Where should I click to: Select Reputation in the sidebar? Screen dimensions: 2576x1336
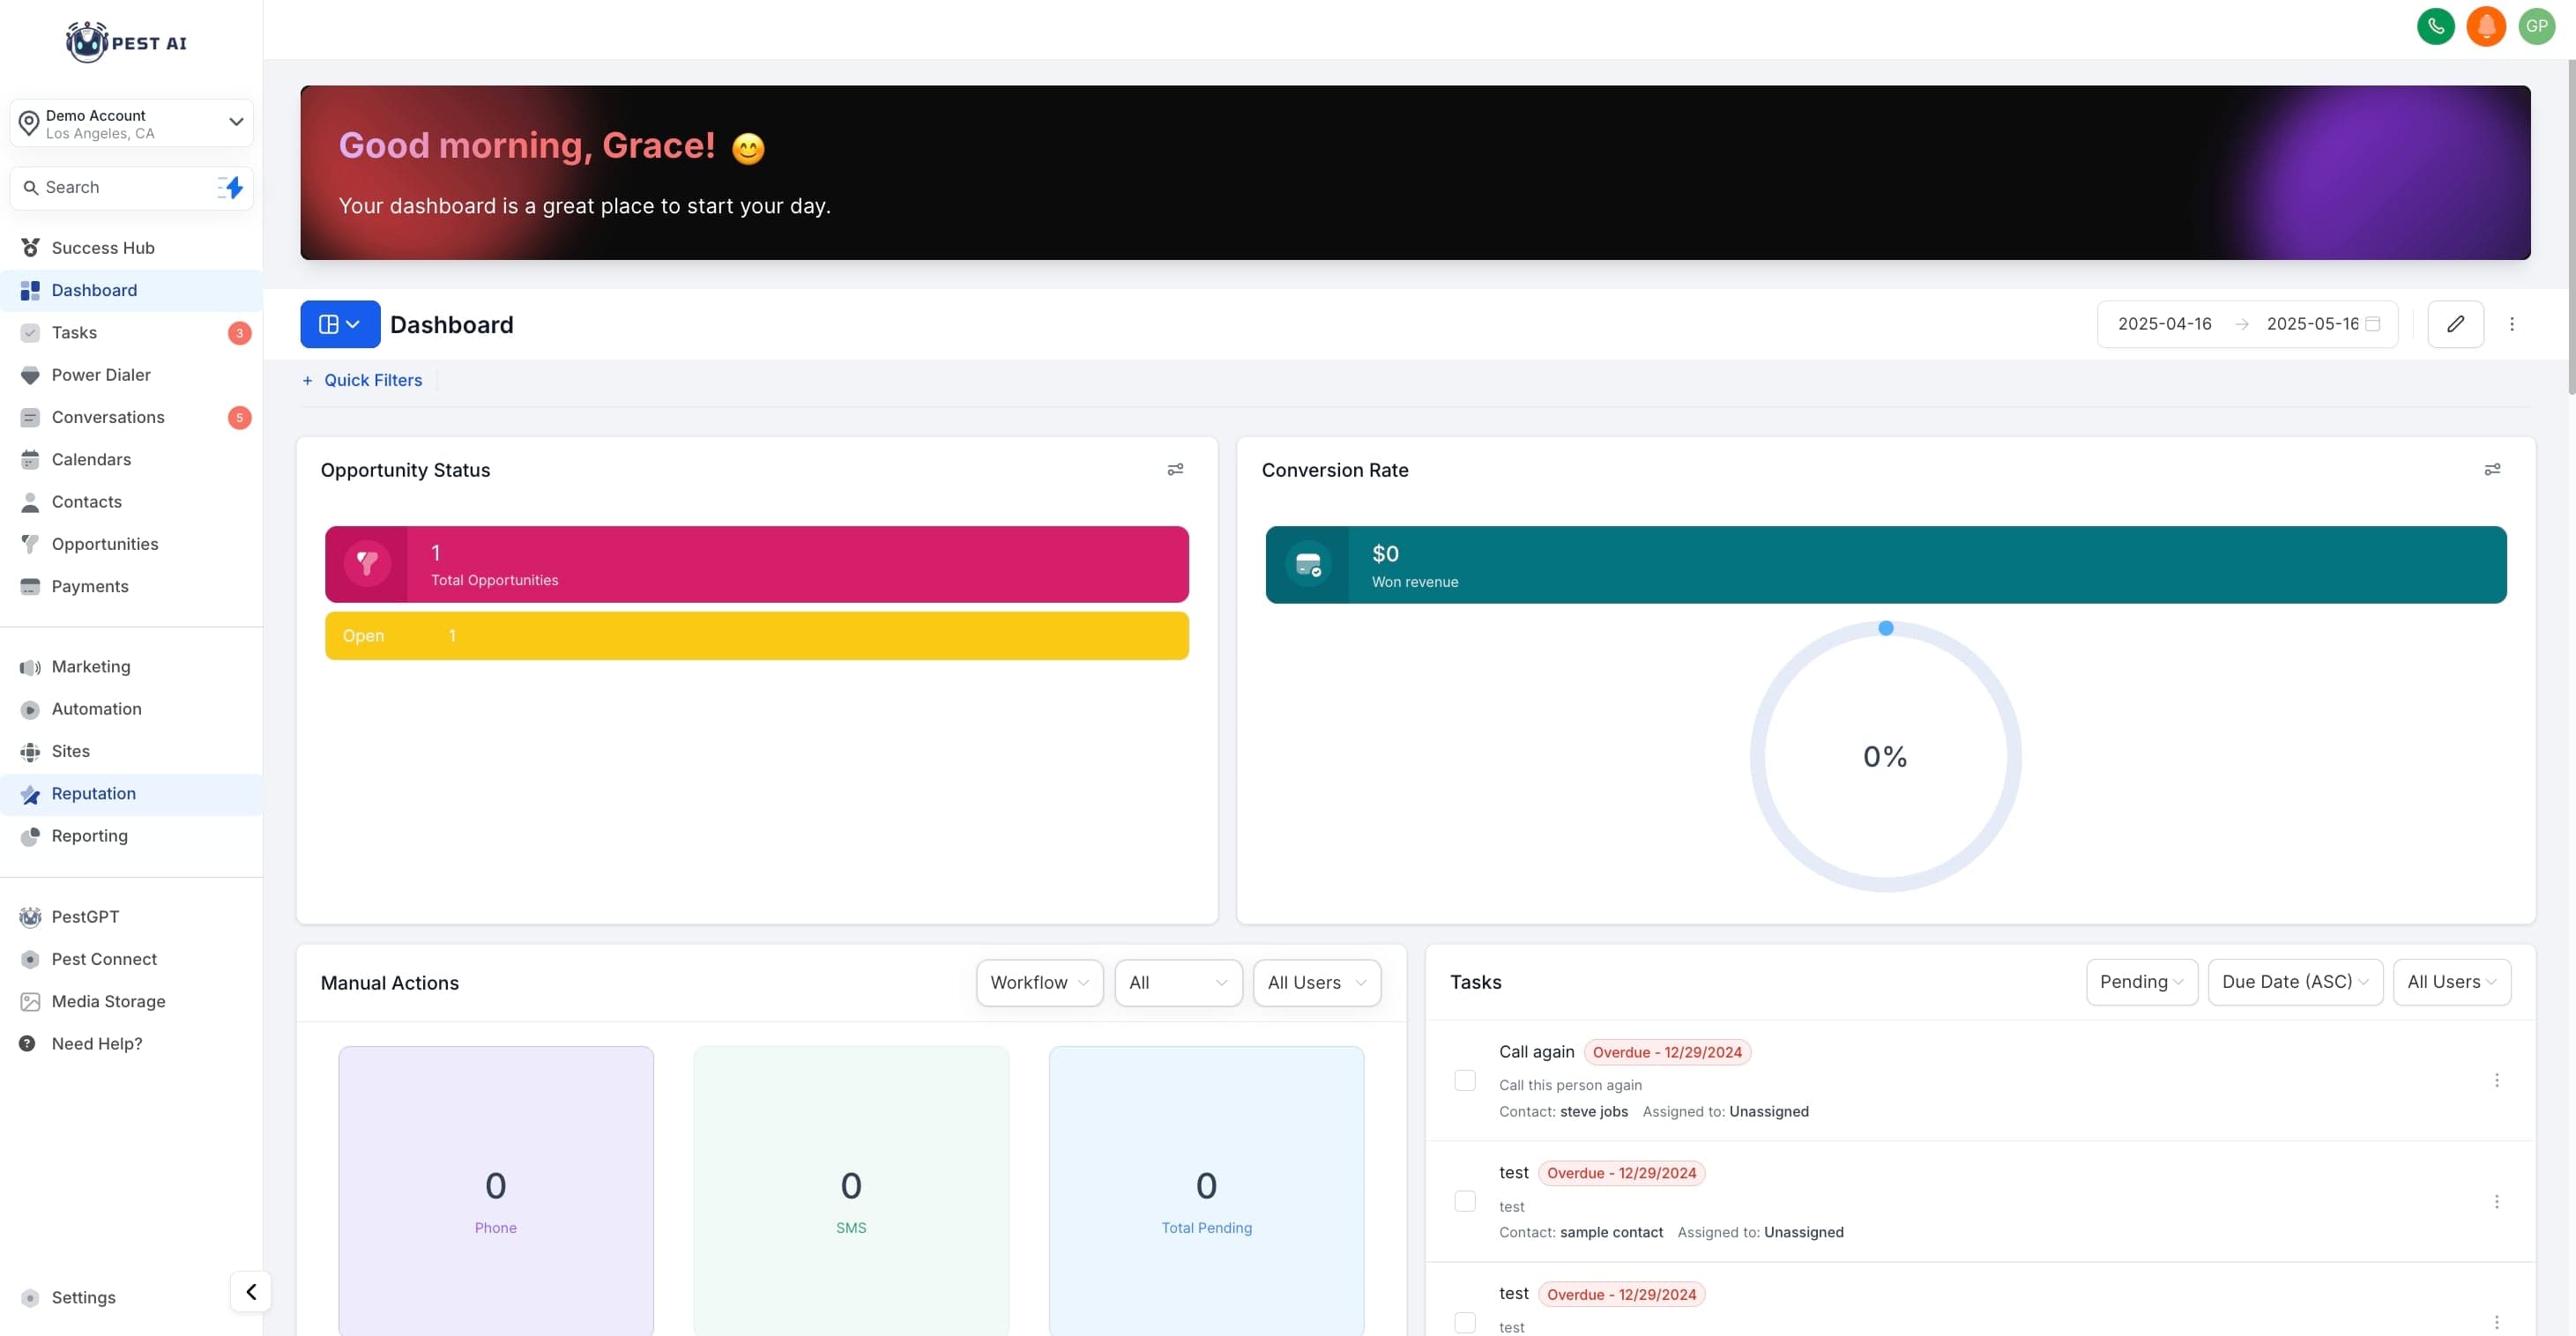(x=131, y=794)
